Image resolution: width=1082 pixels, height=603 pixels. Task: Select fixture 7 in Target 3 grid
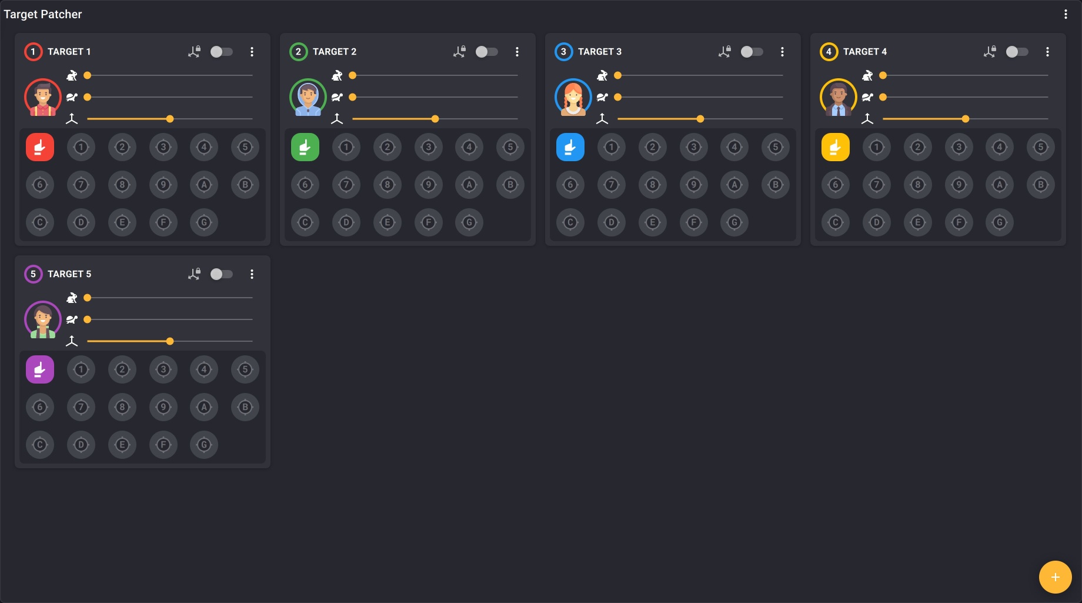(x=612, y=185)
